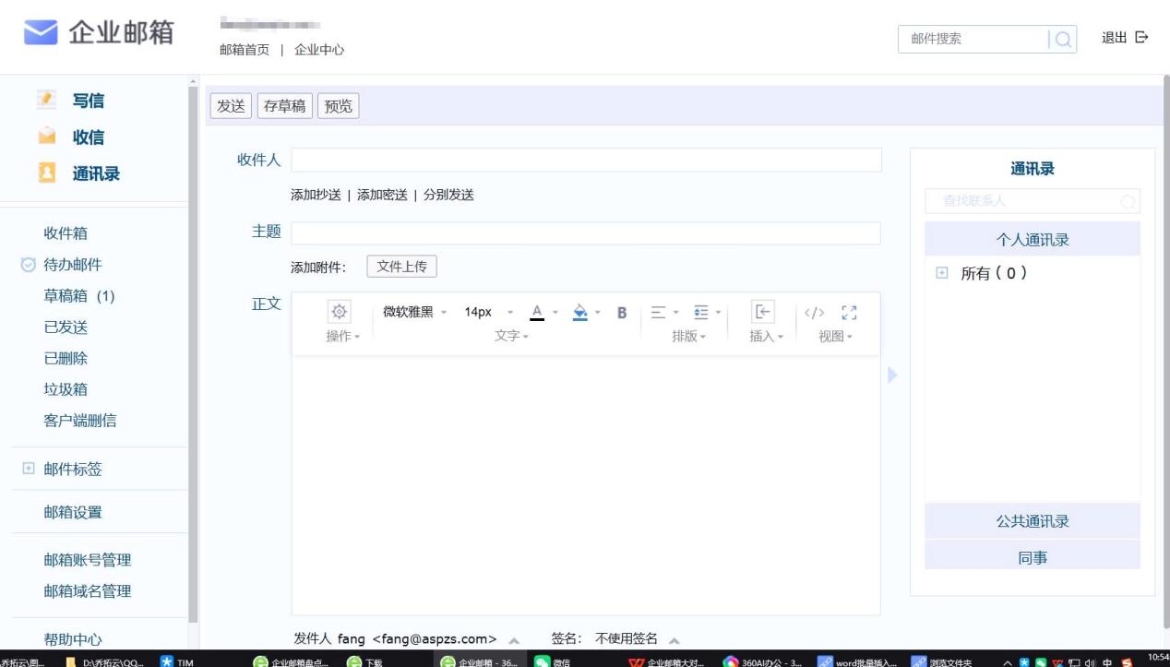This screenshot has height=667, width=1170.
Task: Click the 收件人 input field
Action: [586, 160]
